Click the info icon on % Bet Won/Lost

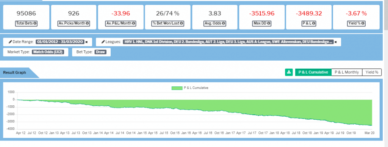[x=181, y=23]
